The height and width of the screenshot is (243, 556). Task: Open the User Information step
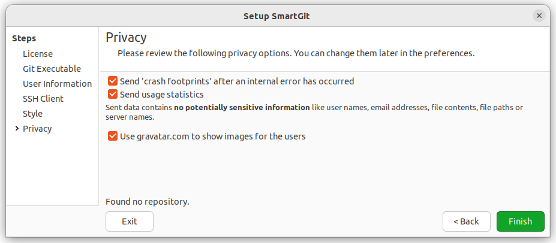[57, 84]
